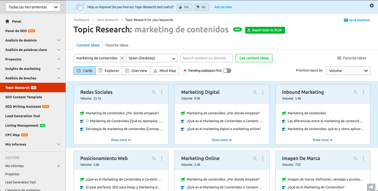Switch to the Content Ideas tab
This screenshot has height=191, width=378.
88,45
